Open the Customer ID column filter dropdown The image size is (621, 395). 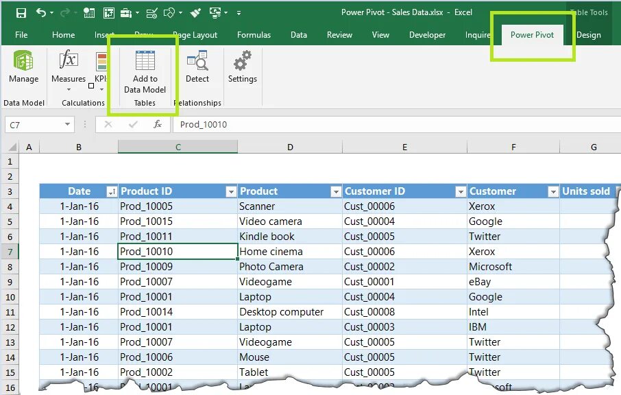[x=460, y=192]
